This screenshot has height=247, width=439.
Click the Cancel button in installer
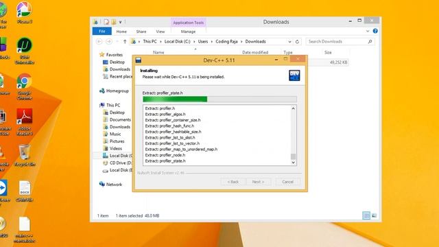[287, 182]
